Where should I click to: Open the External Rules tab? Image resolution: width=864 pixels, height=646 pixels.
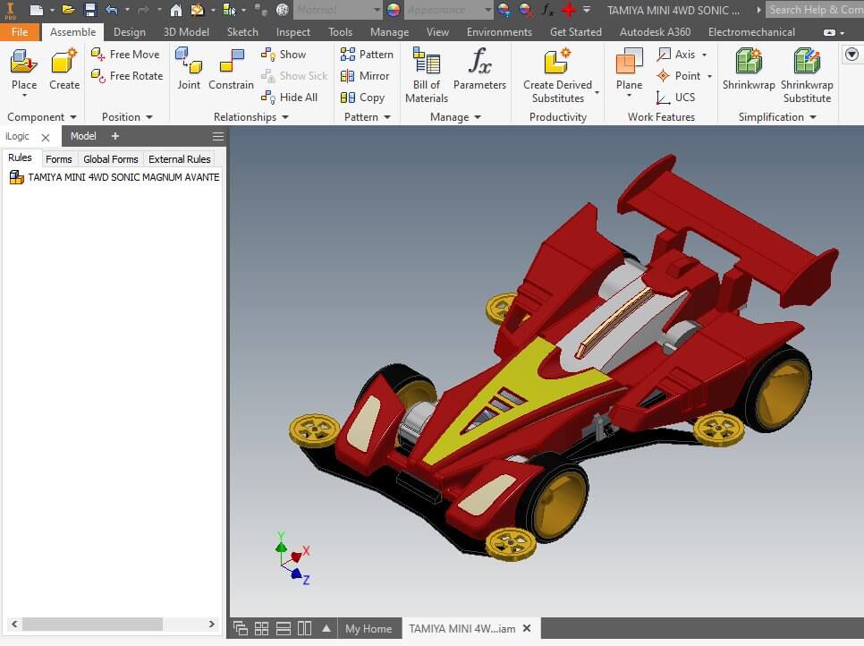[180, 159]
